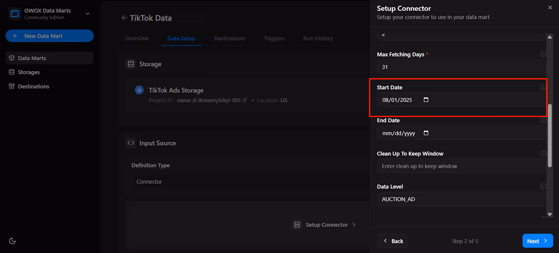Screen dimensions: 559x253
Task: Open the Triggers tab
Action: pyautogui.click(x=274, y=38)
